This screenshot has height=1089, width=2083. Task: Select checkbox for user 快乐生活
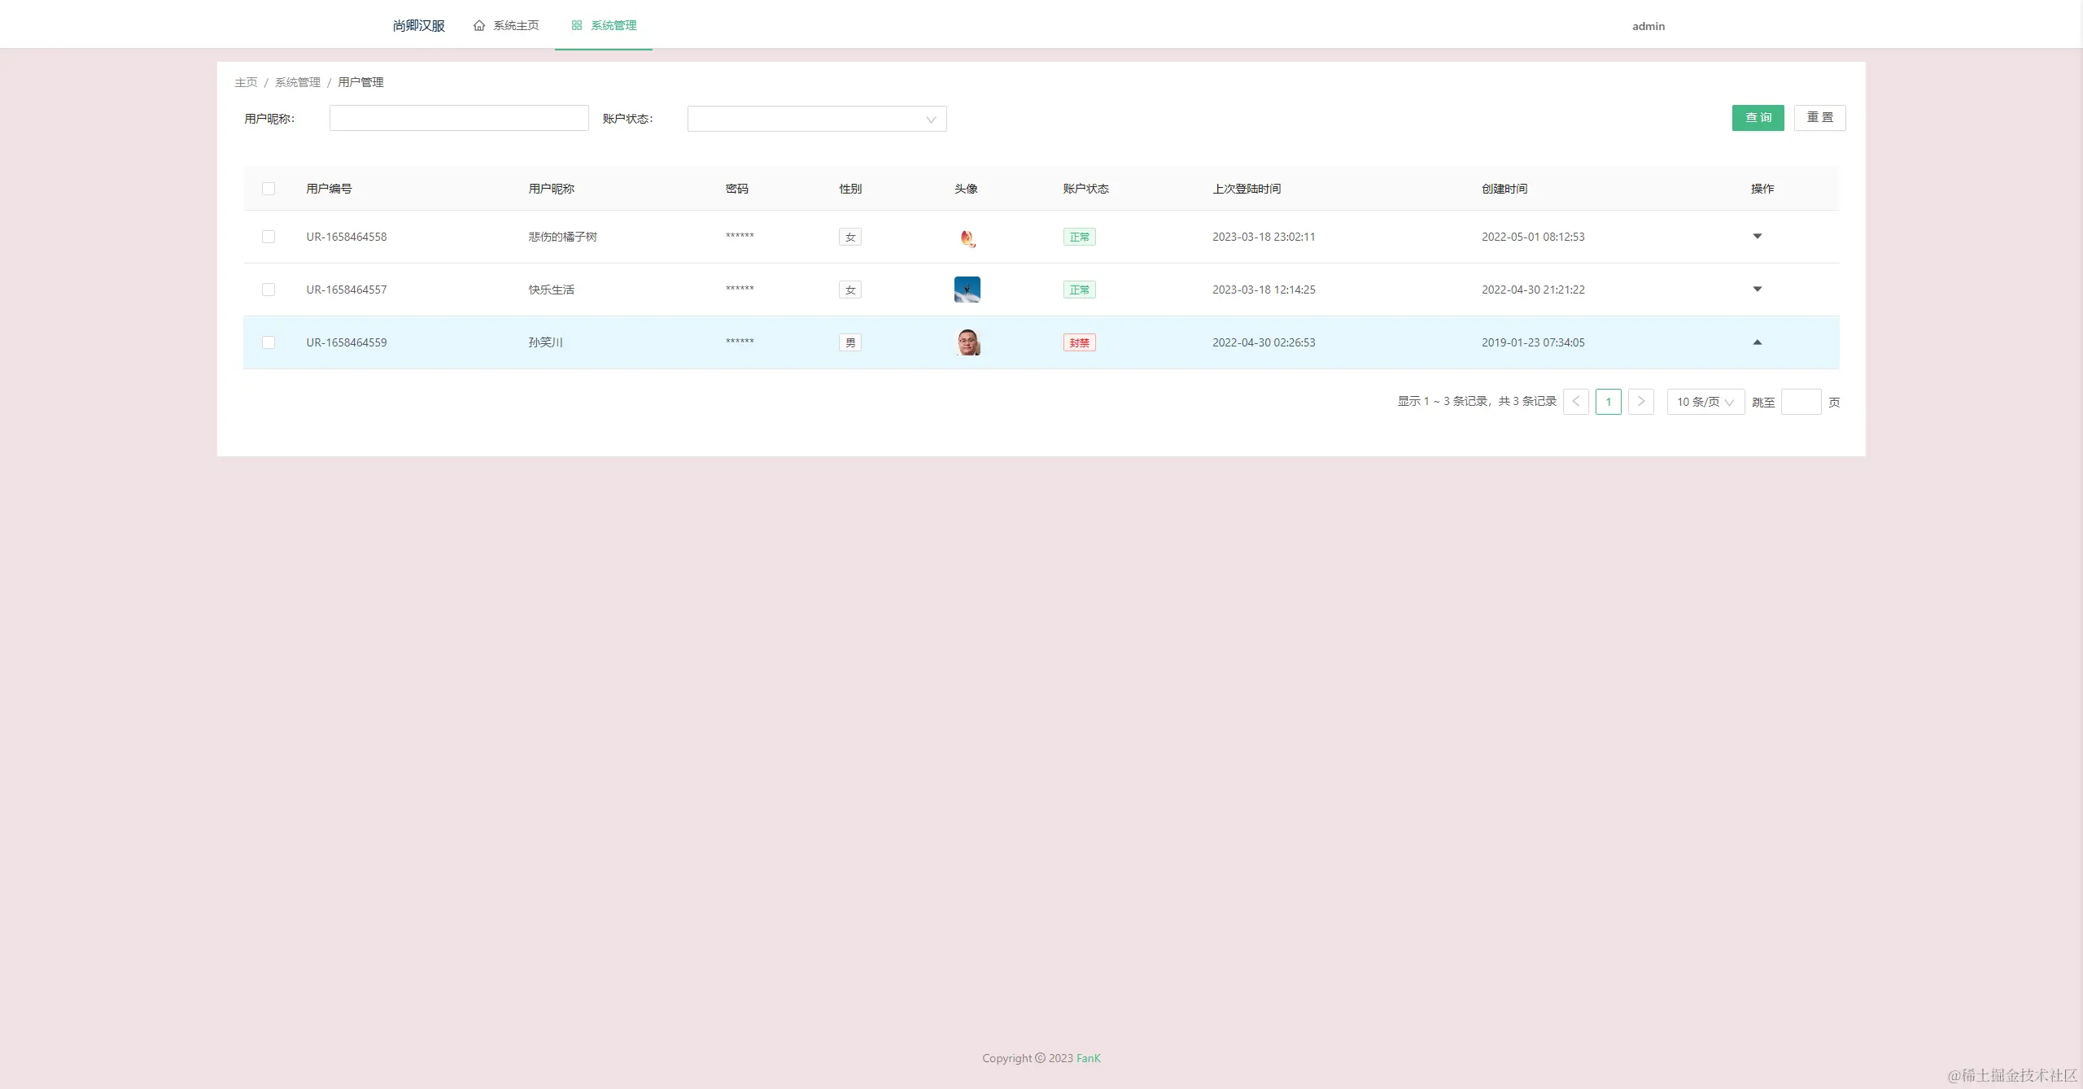click(269, 290)
